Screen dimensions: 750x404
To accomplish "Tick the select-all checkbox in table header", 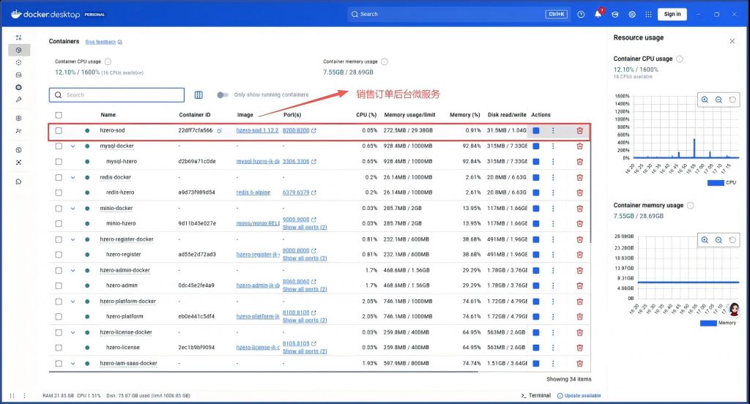I will coord(59,115).
